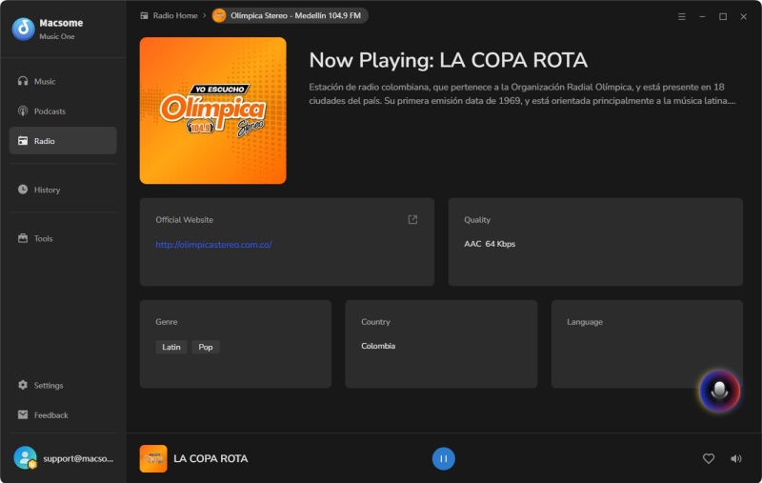The image size is (762, 483).
Task: Pause the radio playback
Action: (444, 458)
